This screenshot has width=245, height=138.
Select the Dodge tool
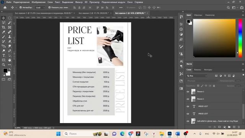click(3, 51)
